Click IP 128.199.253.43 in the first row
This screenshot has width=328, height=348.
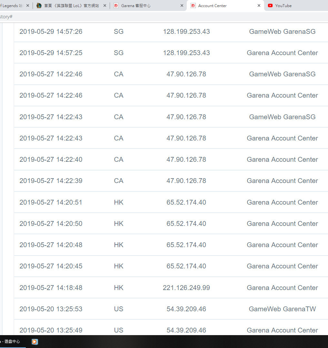tap(186, 32)
